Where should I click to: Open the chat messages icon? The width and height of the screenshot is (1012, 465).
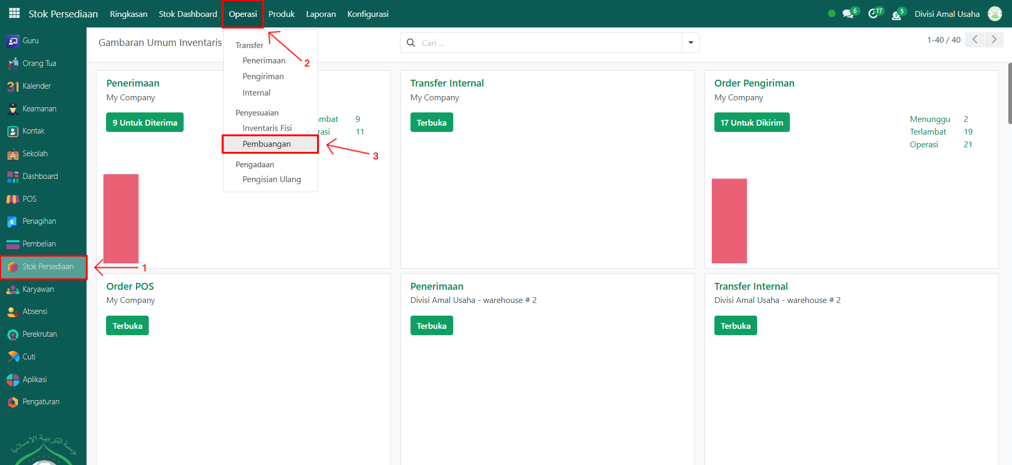pos(848,14)
